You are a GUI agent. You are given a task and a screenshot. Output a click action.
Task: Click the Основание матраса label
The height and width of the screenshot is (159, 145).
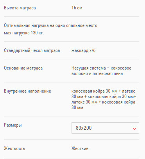click(x=23, y=68)
